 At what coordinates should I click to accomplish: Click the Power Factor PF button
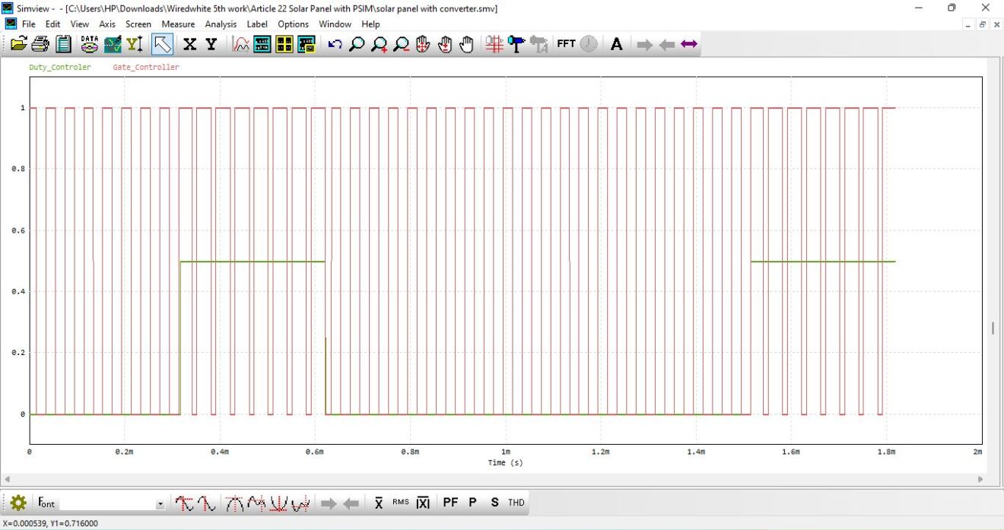[x=450, y=502]
